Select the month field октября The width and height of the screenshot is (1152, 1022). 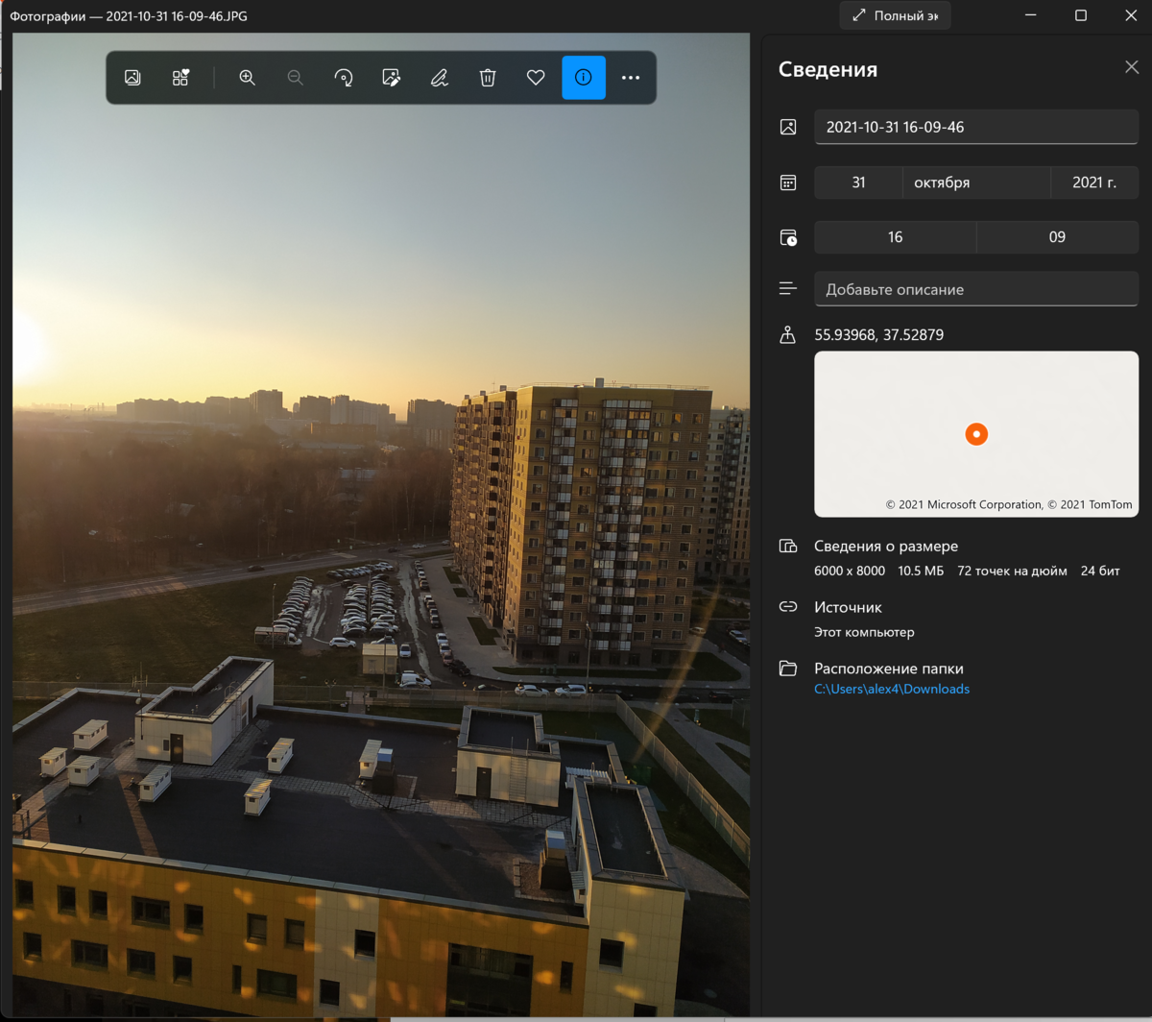click(x=976, y=182)
